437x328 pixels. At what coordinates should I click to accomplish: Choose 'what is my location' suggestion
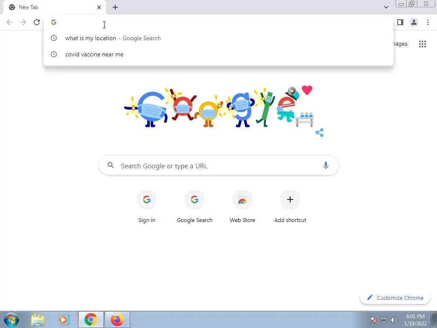pos(218,38)
